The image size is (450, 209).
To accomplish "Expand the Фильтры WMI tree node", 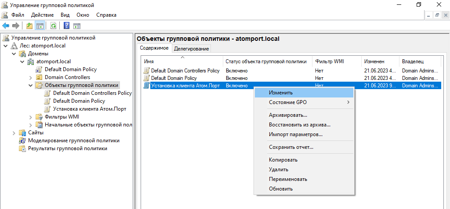I will point(30,117).
